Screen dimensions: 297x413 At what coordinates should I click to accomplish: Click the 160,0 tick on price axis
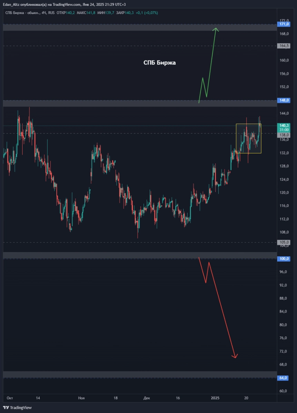coord(284,60)
